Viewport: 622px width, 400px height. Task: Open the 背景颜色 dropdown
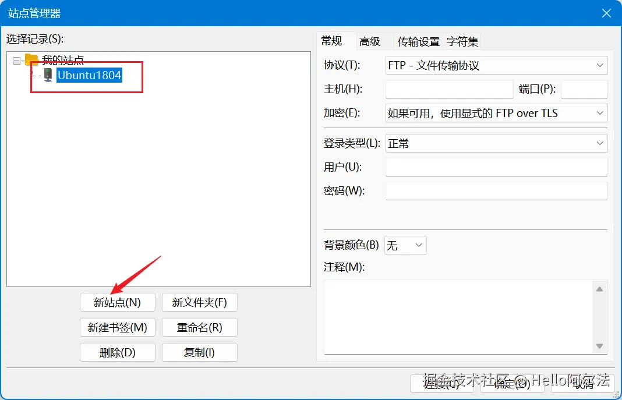[405, 245]
